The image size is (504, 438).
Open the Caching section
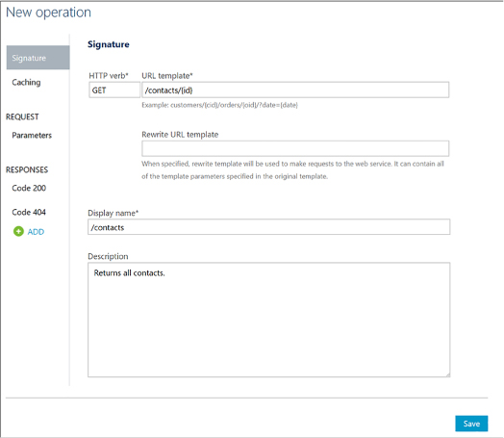(26, 83)
